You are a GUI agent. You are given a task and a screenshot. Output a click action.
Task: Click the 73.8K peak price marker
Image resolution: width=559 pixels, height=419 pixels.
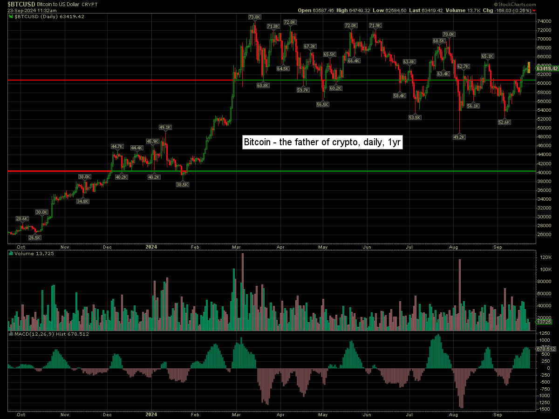tap(254, 17)
